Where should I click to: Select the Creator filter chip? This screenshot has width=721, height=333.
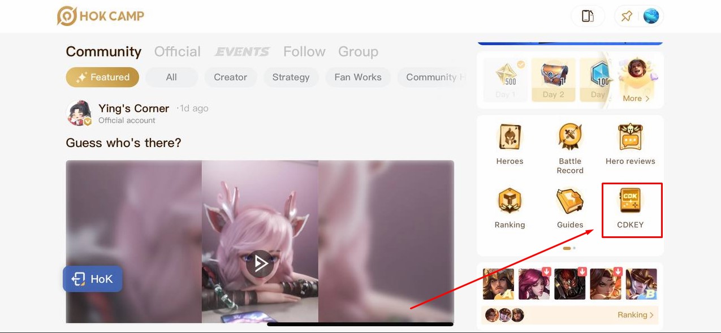click(230, 77)
